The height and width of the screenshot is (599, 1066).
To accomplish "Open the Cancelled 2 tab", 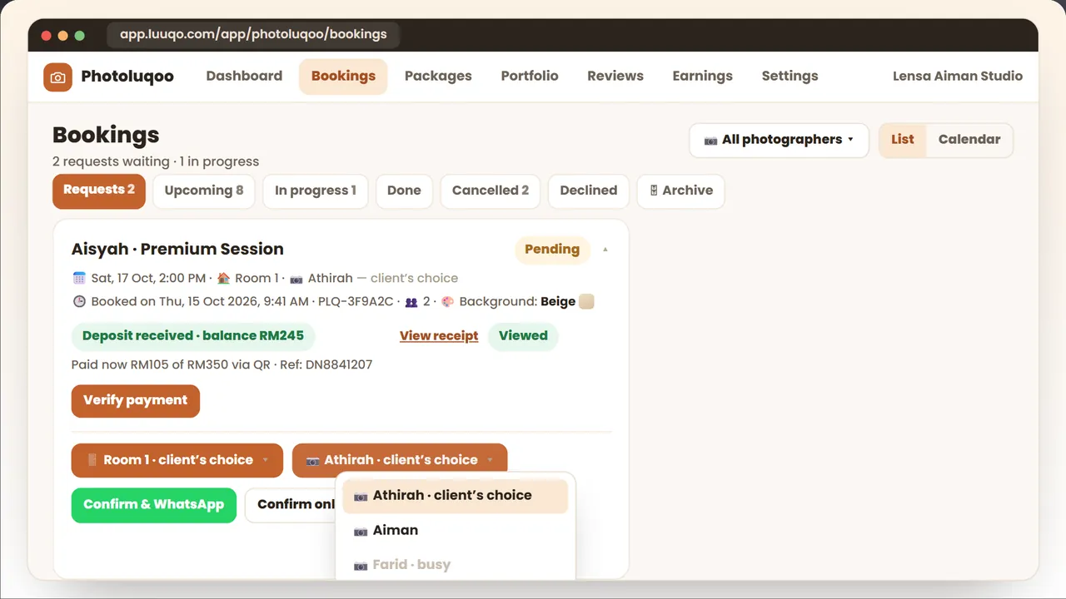I will (x=491, y=191).
